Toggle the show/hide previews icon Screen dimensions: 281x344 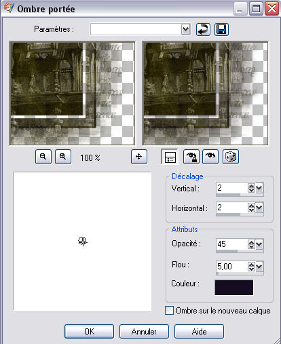170,157
